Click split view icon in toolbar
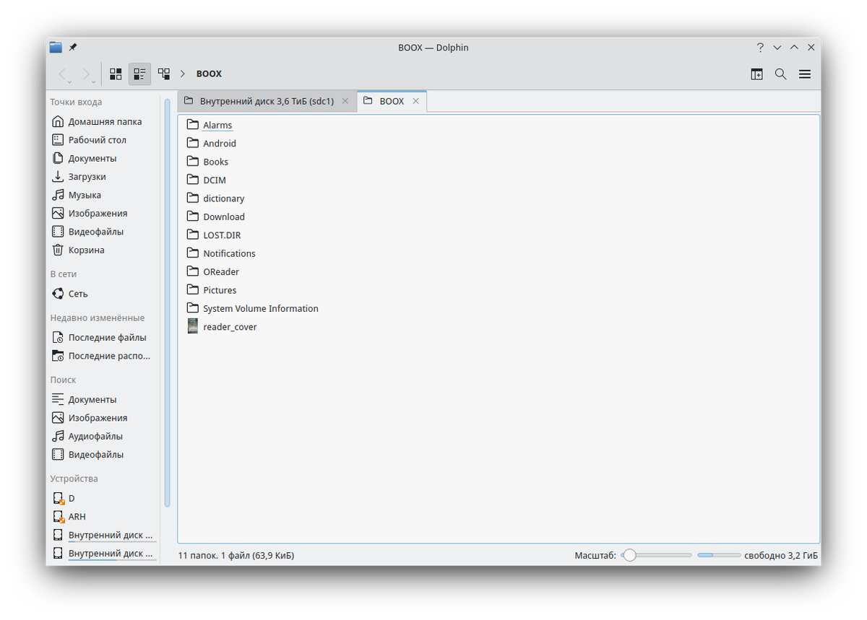The image size is (867, 620). point(756,74)
